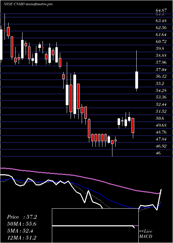Select the latest white candlestick near 57
173x243 pixels.
[137, 80]
